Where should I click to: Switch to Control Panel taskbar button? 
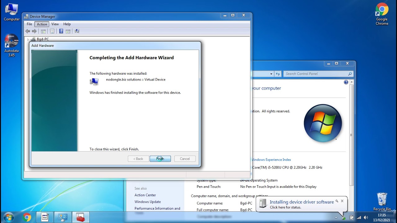point(63,217)
